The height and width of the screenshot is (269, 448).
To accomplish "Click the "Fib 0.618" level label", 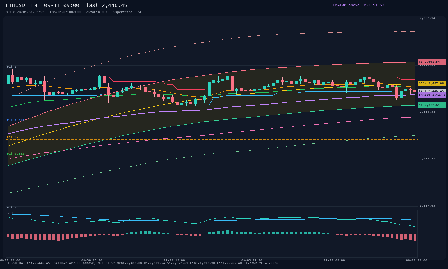I will [x=16, y=120].
